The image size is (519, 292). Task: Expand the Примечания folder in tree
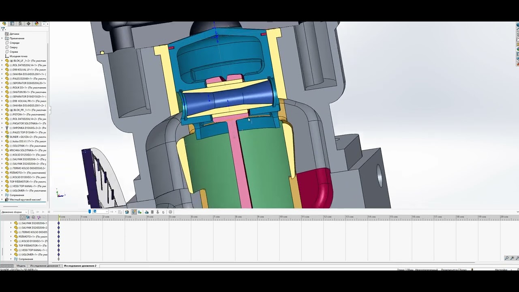(x=2, y=39)
